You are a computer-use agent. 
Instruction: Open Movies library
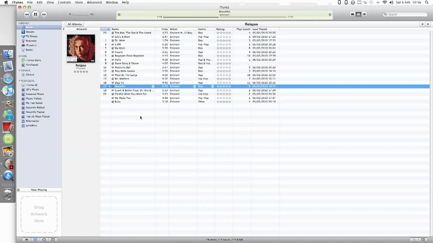click(30, 32)
